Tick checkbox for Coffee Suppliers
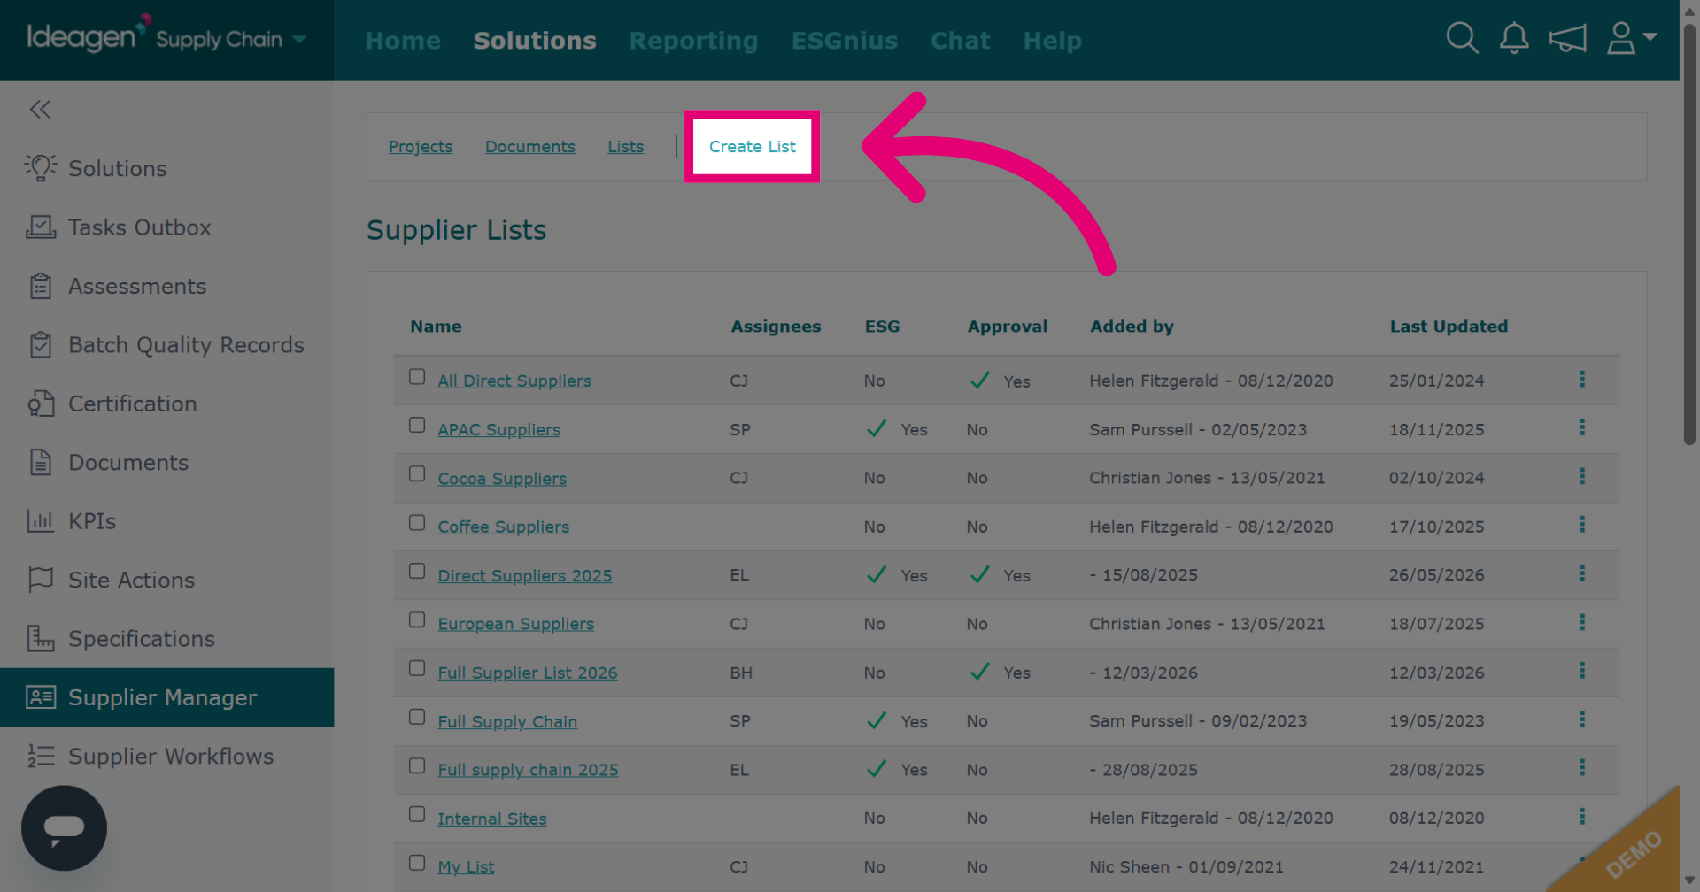 (417, 523)
